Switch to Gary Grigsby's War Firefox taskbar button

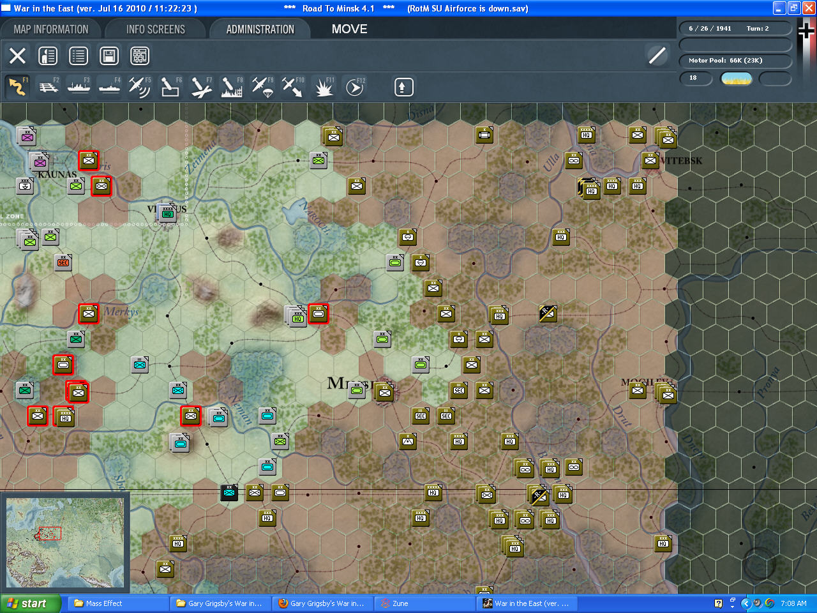click(322, 603)
